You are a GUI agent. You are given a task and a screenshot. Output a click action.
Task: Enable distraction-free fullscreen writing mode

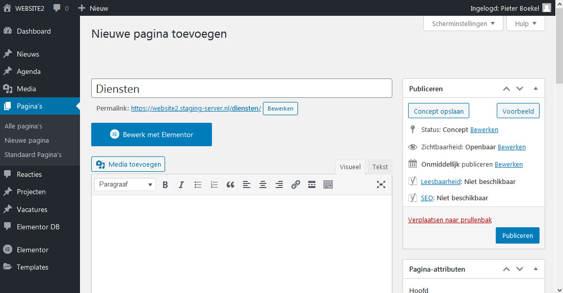[381, 184]
